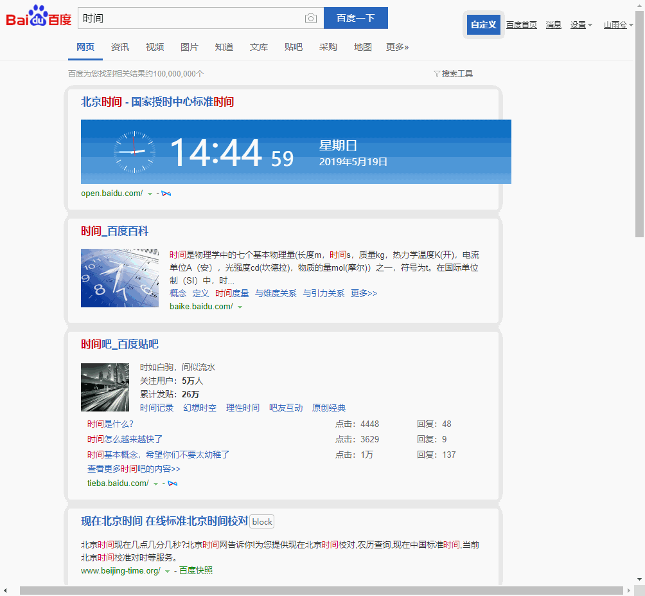The image size is (645, 596).
Task: Expand the dropdown arrow after baike.baidu.com
Action: pos(240,307)
